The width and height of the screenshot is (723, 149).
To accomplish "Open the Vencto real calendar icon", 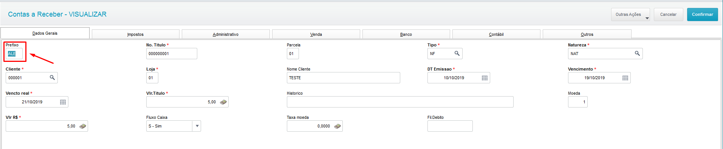I will [63, 102].
